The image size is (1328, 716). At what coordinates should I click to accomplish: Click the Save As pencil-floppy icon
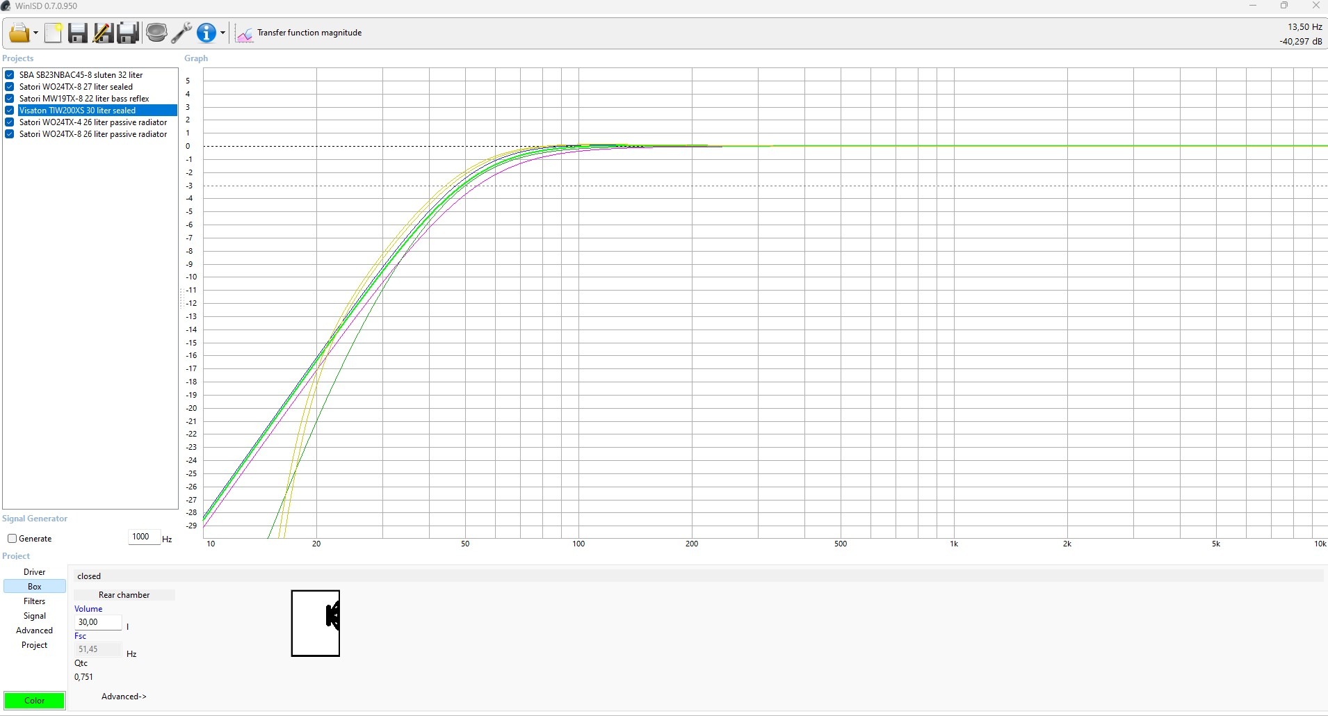[x=103, y=33]
